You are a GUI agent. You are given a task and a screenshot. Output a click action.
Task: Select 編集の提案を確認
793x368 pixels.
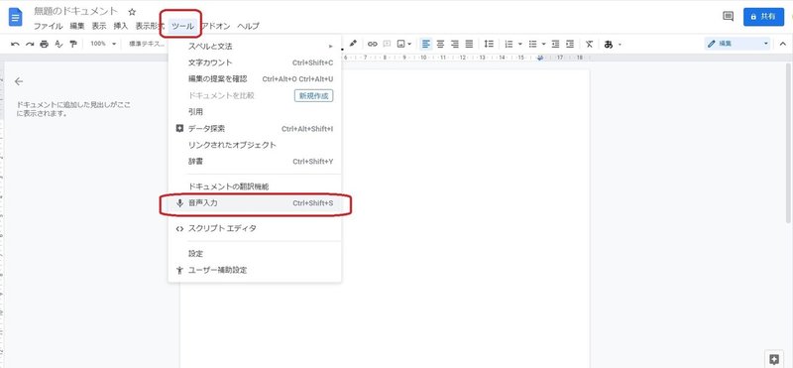pos(255,79)
